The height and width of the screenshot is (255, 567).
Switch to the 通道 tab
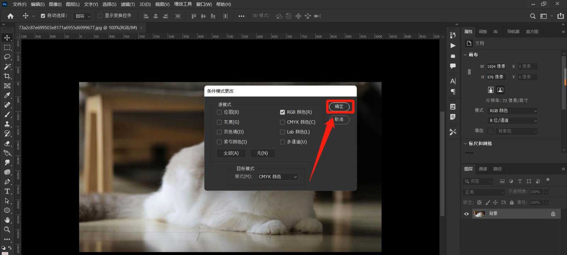[x=483, y=169]
